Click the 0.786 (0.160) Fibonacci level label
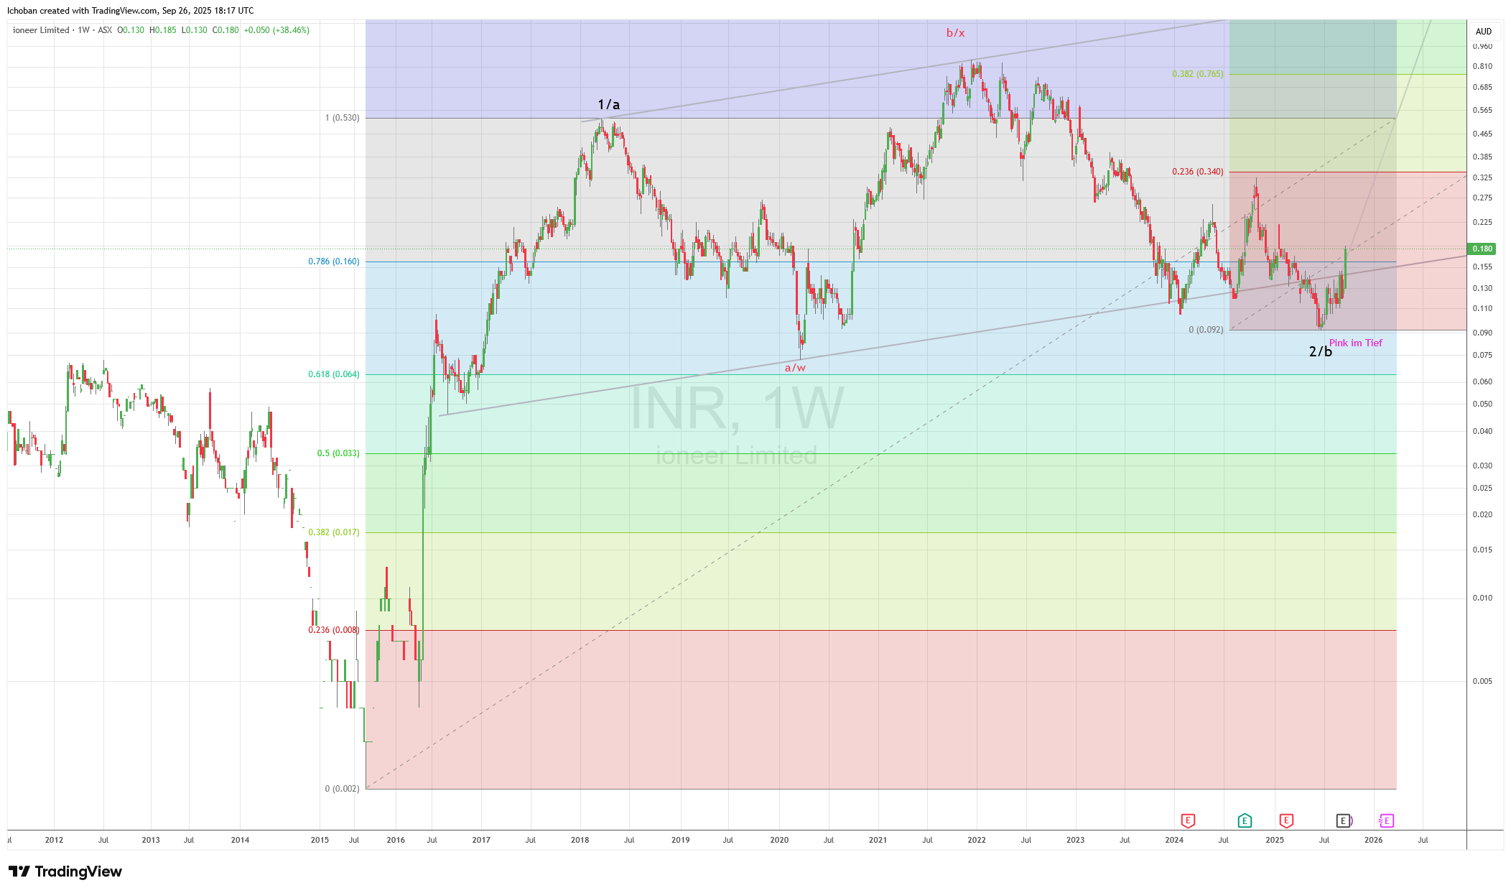The width and height of the screenshot is (1511, 893). point(333,262)
